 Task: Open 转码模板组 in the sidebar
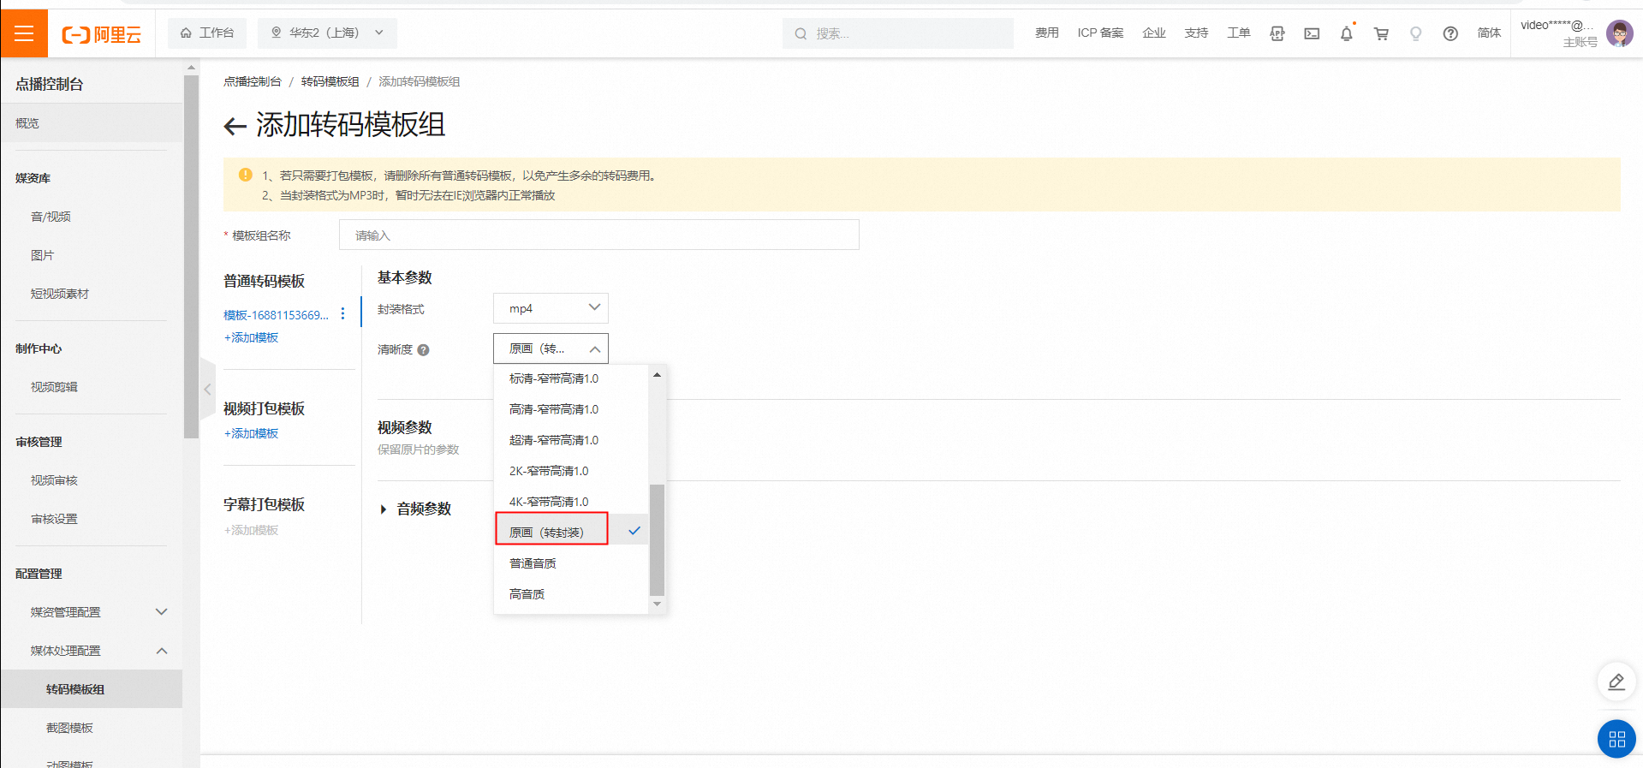[x=92, y=689]
